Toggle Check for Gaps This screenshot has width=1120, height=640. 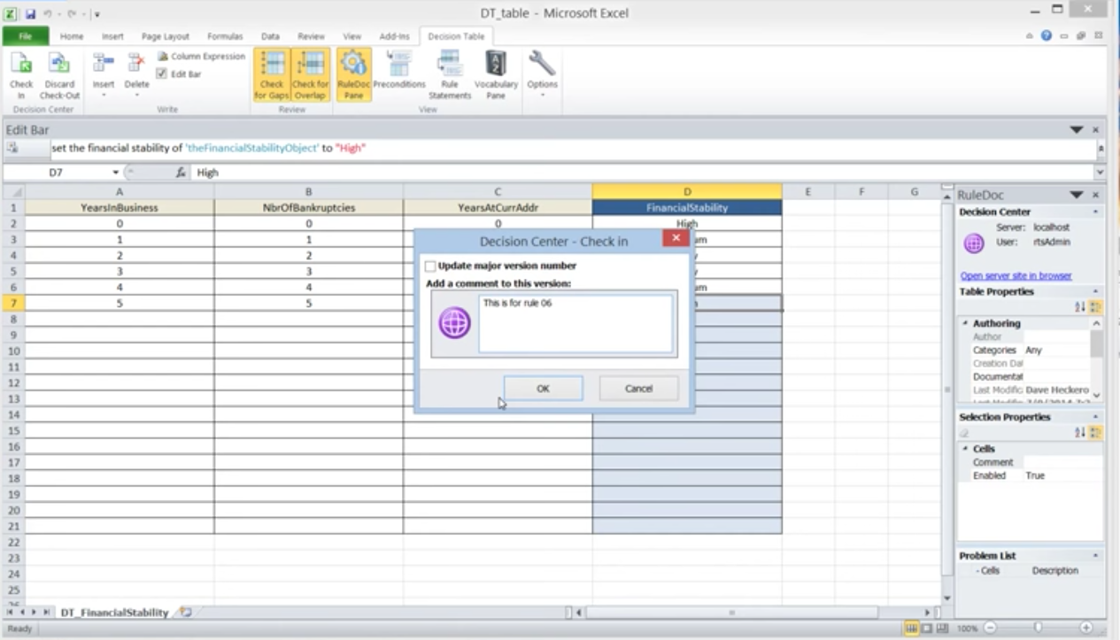coord(272,74)
